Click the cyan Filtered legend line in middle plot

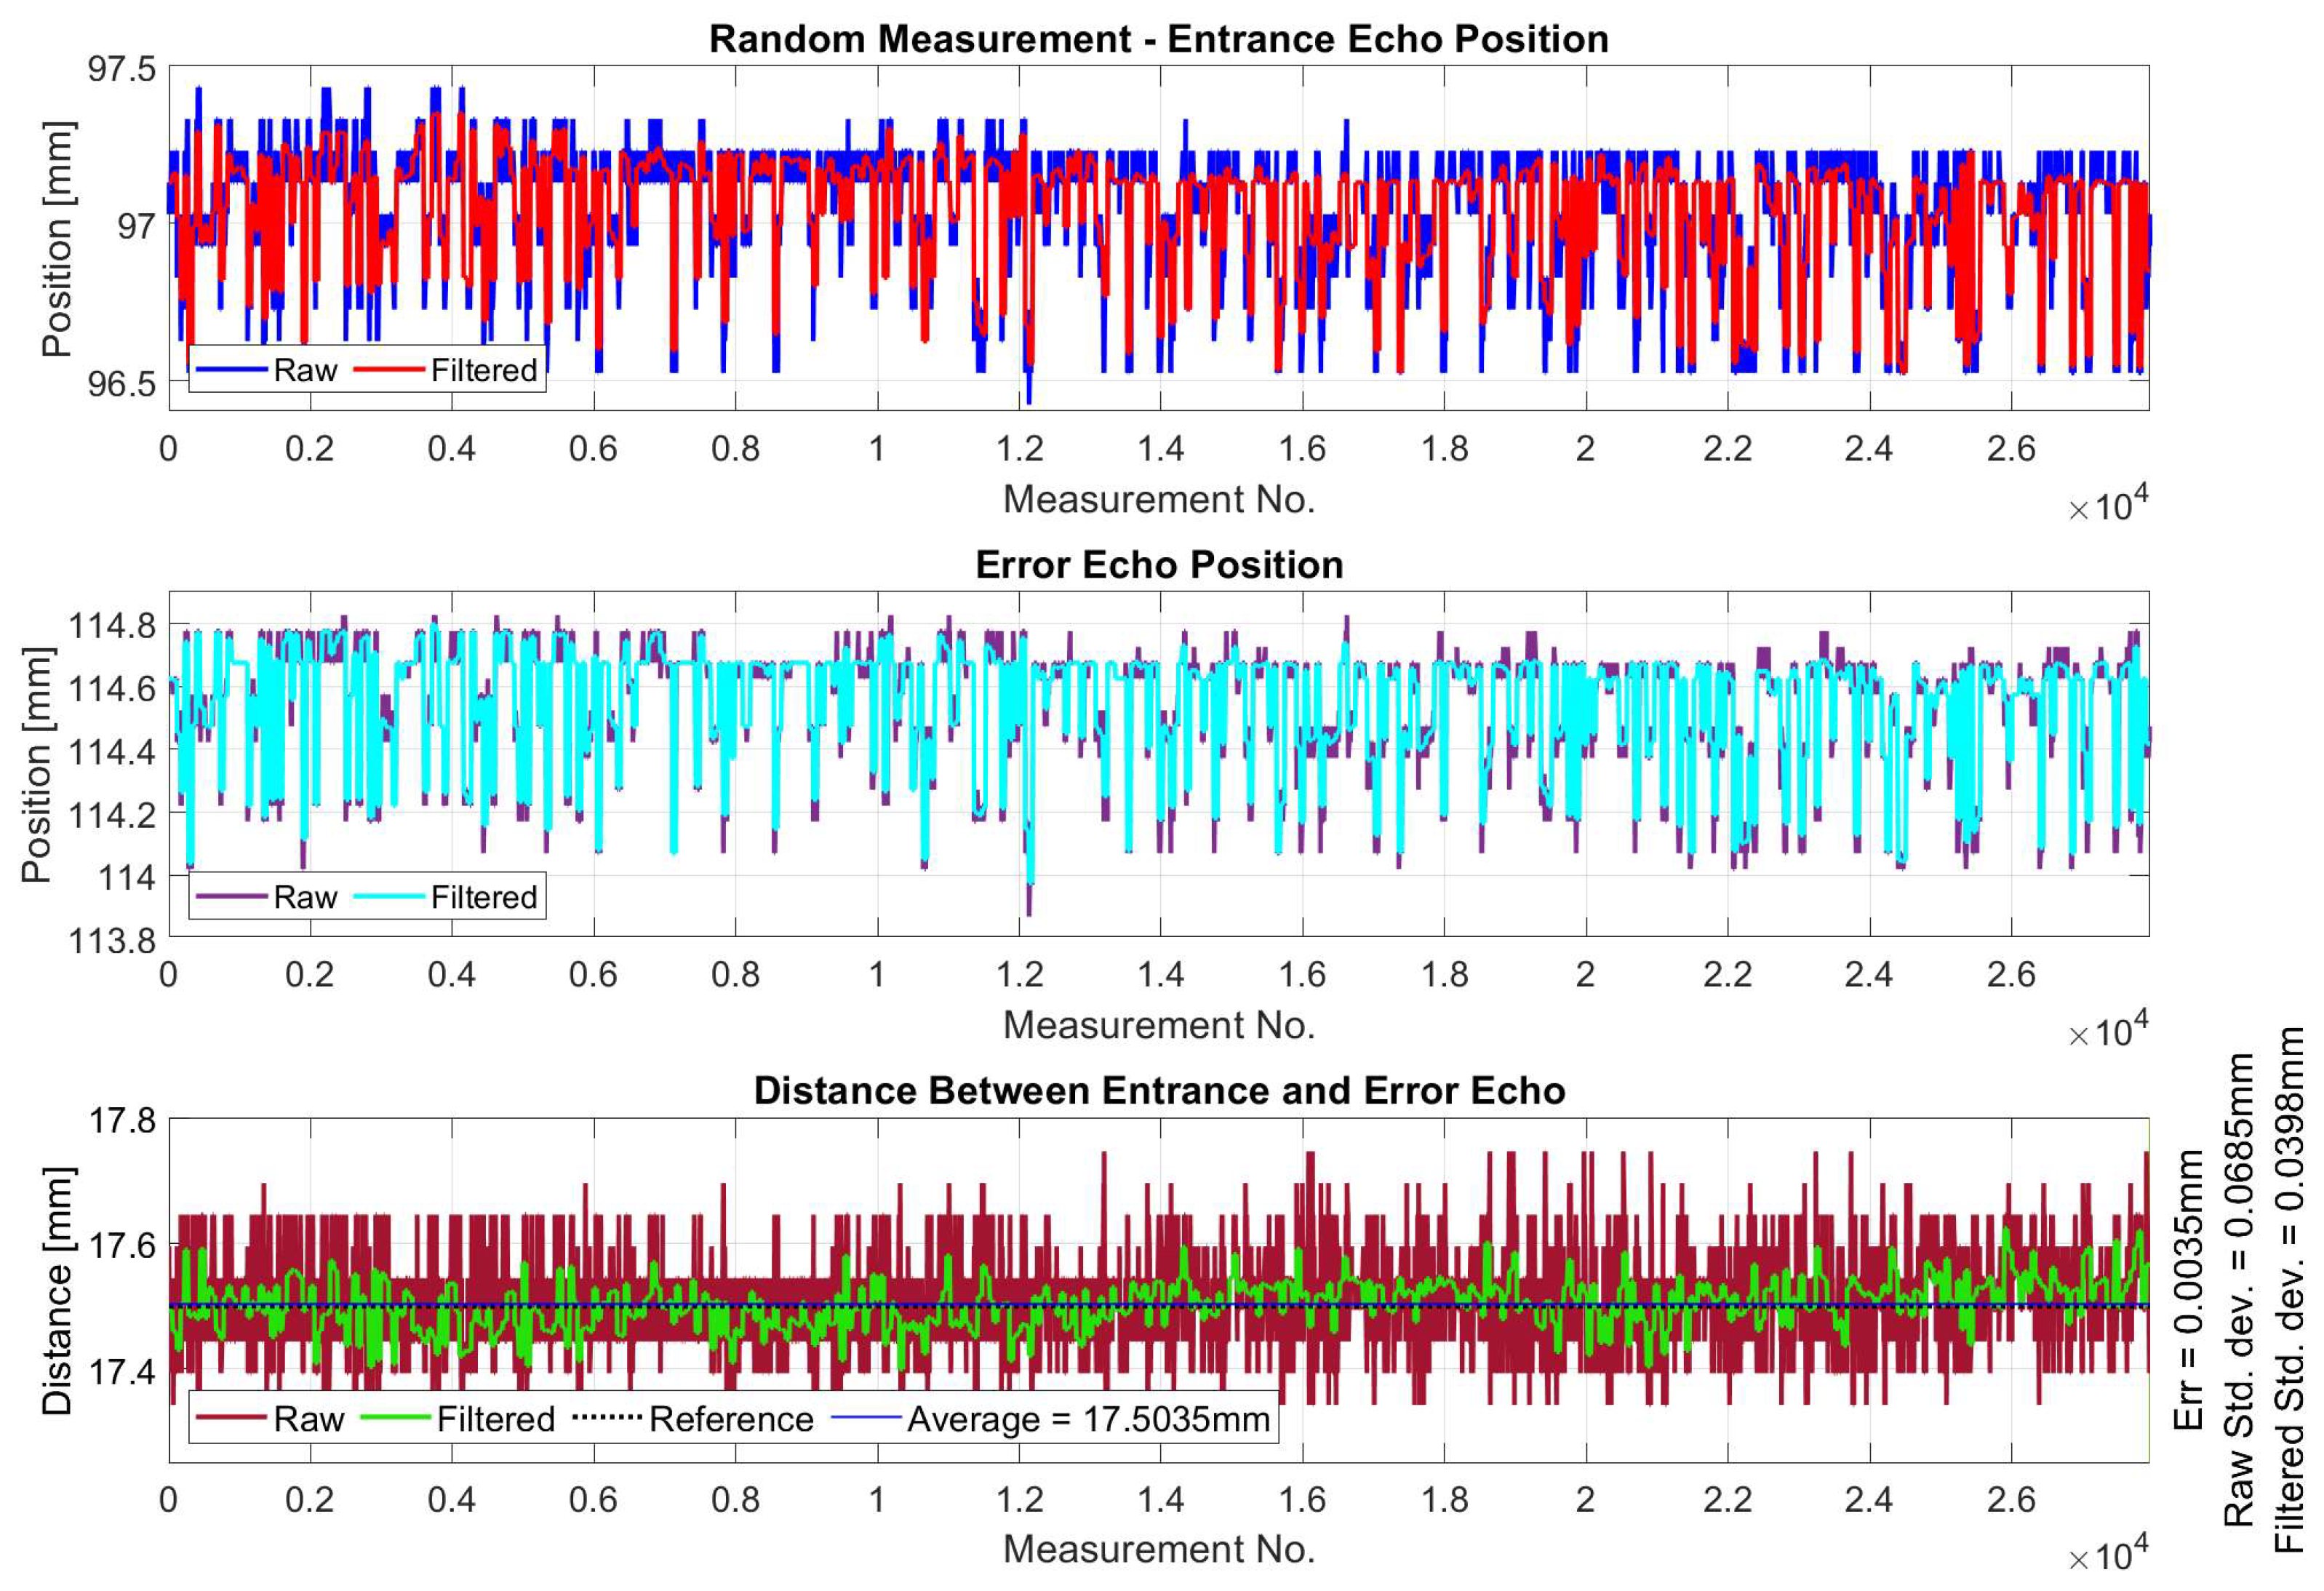pos(390,896)
